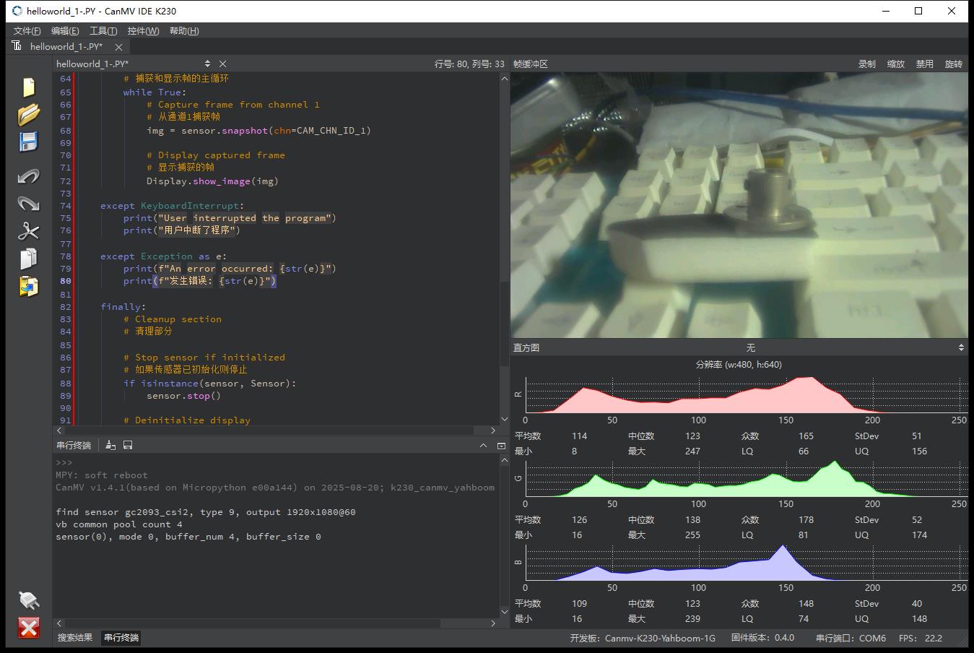
Task: Click the Copy documents icon
Action: tap(28, 259)
